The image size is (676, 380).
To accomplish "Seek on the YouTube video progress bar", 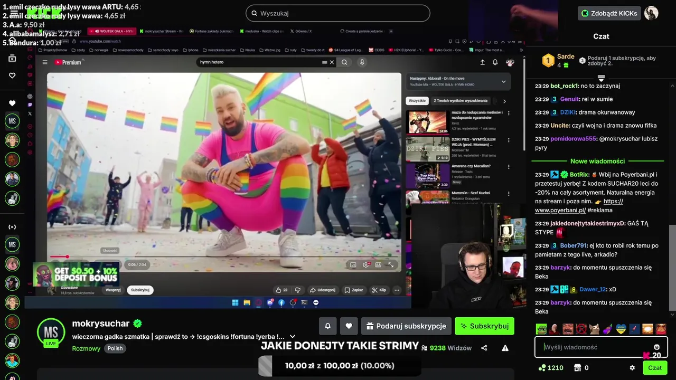I will (224, 256).
